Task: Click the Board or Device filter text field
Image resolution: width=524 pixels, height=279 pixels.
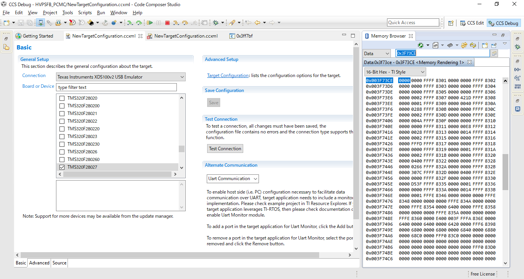Action: pyautogui.click(x=117, y=87)
